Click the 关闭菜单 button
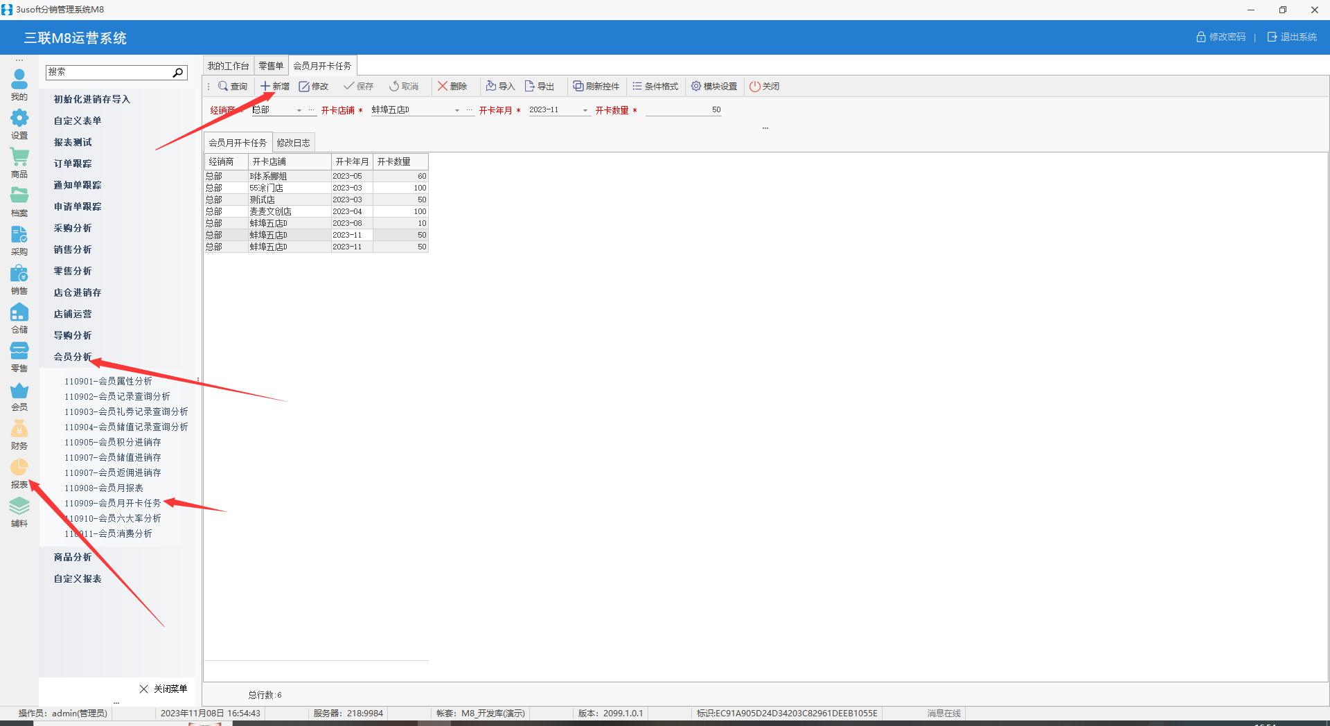Viewport: 1330px width, 726px height. pyautogui.click(x=163, y=689)
